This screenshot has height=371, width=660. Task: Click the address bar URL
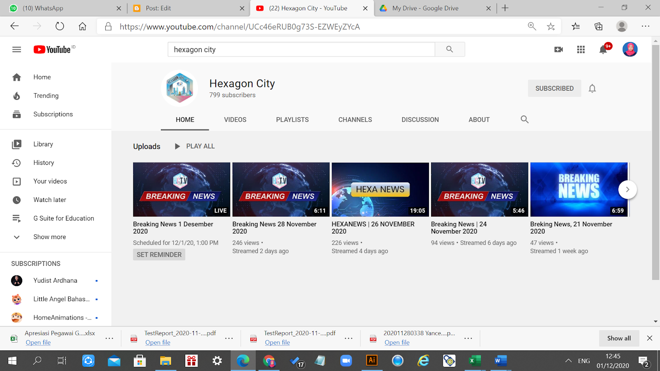pos(240,27)
